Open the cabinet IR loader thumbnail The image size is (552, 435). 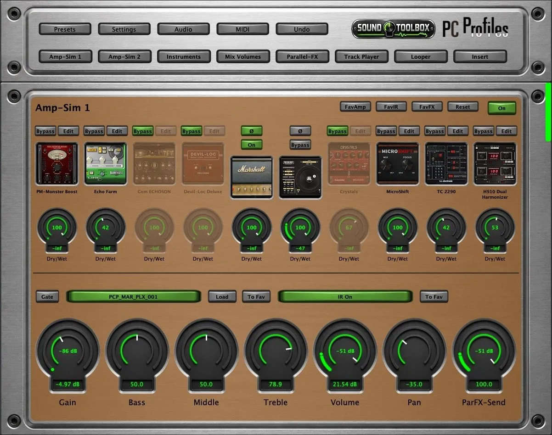coord(300,178)
